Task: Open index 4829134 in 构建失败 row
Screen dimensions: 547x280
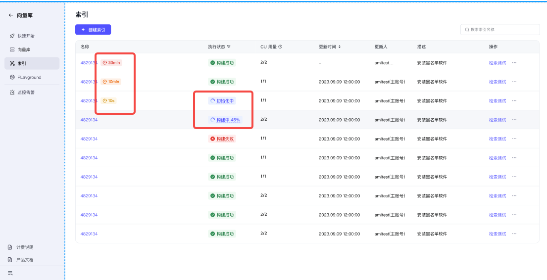Action: point(89,139)
